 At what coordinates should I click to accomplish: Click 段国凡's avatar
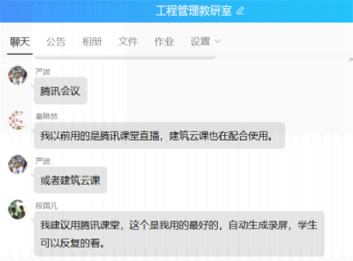[18, 209]
